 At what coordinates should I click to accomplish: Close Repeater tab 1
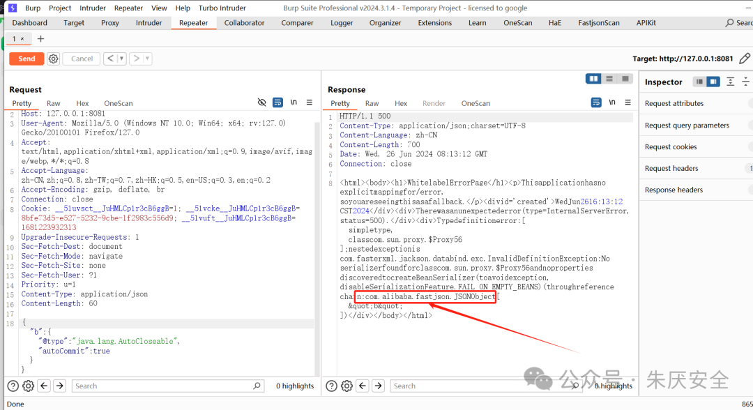pos(22,39)
